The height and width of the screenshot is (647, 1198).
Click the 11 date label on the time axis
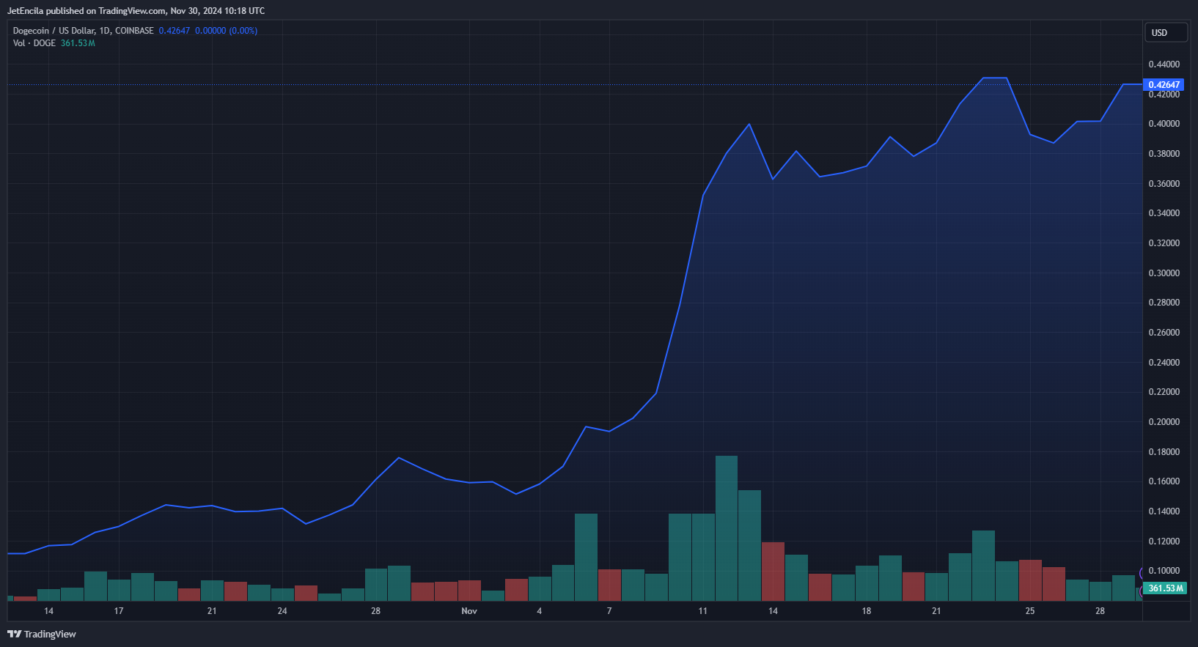click(703, 611)
